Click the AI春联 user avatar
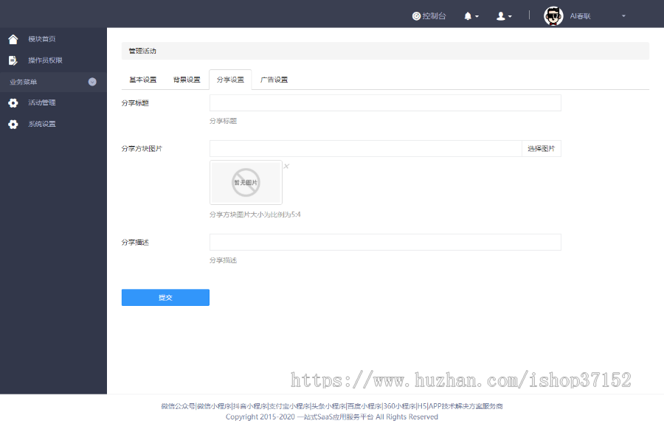The image size is (664, 429). [553, 15]
